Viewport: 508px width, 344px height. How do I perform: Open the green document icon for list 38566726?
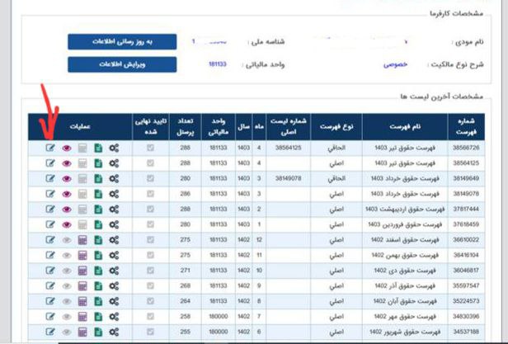[x=98, y=148]
